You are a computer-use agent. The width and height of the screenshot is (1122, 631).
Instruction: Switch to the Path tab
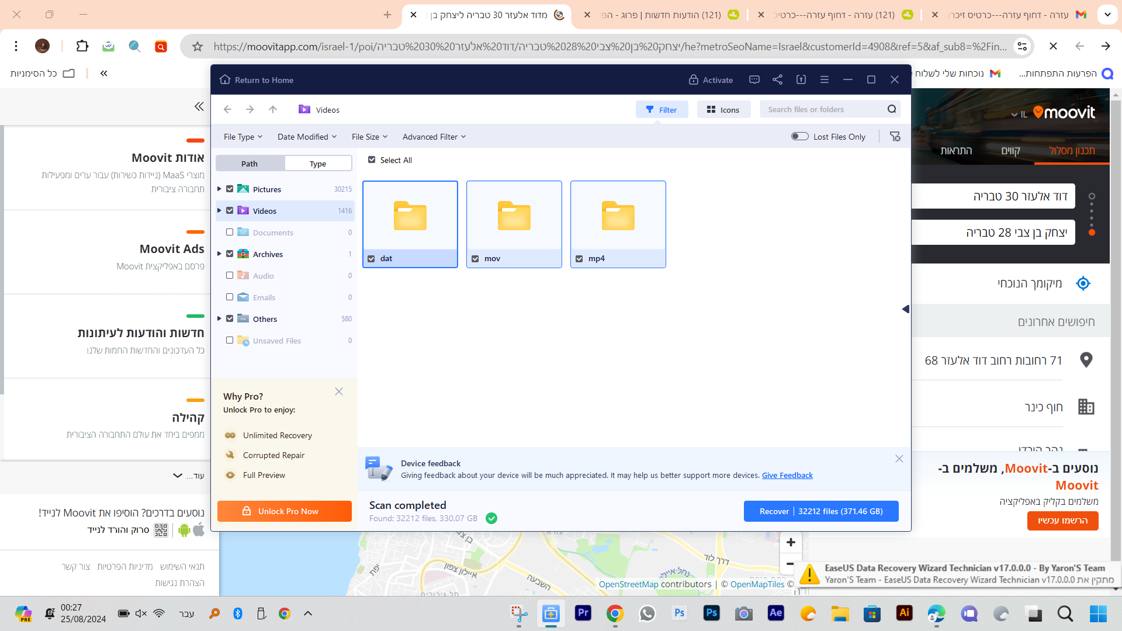(250, 164)
